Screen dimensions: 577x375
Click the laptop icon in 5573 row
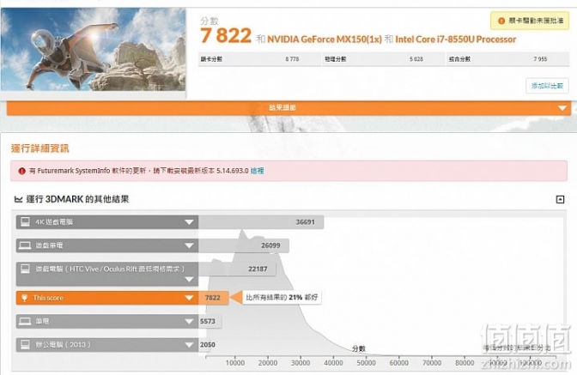pyautogui.click(x=25, y=321)
